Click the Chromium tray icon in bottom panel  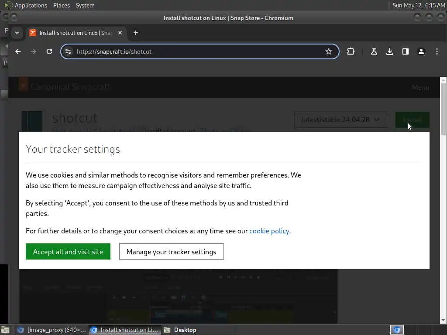396,330
